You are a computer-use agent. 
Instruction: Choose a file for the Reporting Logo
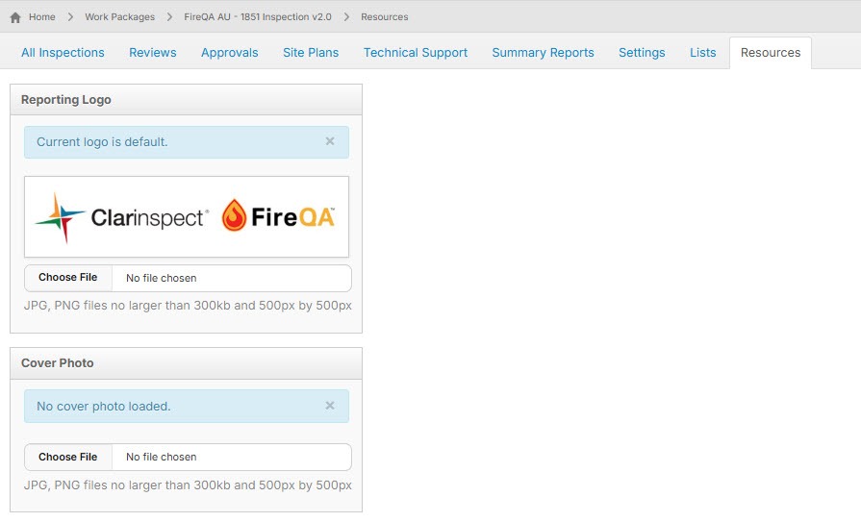click(x=68, y=278)
